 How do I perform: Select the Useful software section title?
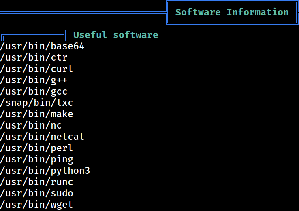click(116, 35)
